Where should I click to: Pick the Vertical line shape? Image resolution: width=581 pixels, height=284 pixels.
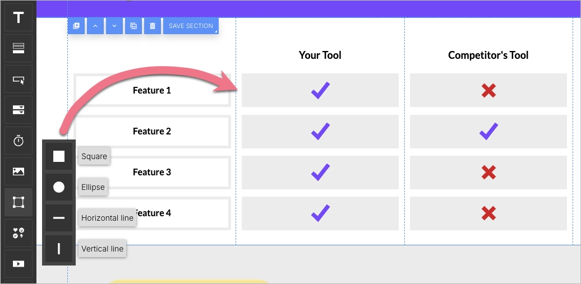(59, 249)
